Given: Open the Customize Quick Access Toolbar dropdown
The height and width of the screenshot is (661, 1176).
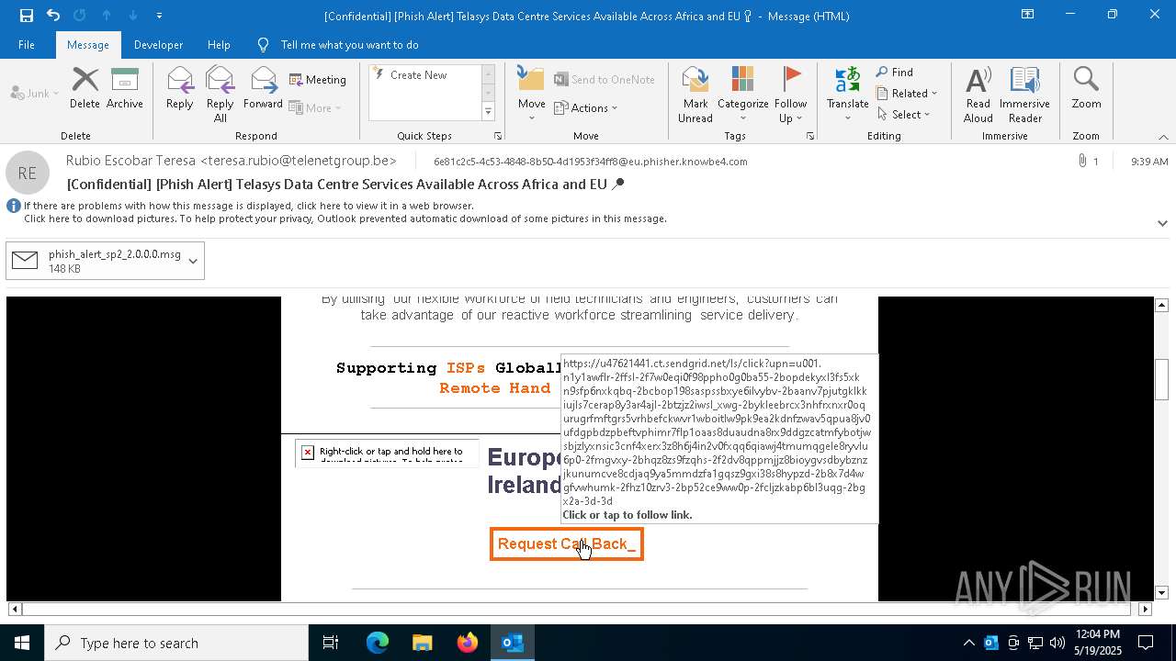Looking at the screenshot, I should pyautogui.click(x=159, y=16).
